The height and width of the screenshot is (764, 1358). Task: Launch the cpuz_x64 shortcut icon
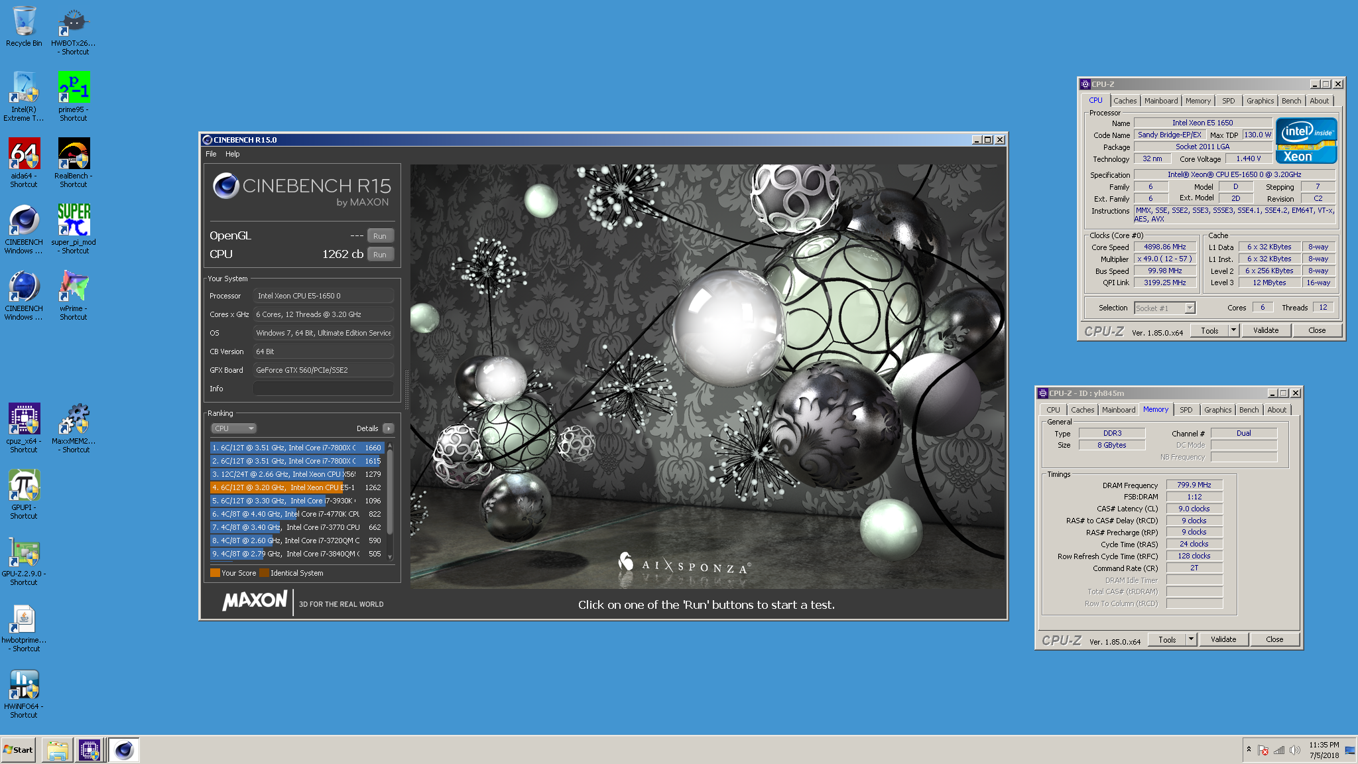[24, 428]
